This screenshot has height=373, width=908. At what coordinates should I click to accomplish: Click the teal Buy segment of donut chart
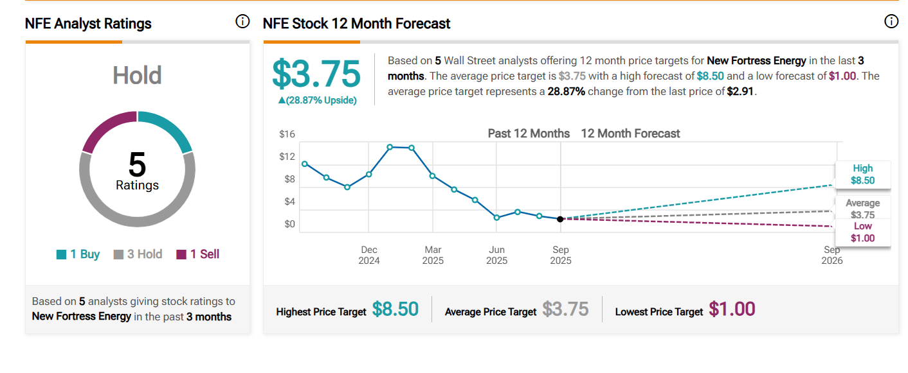[x=168, y=128]
